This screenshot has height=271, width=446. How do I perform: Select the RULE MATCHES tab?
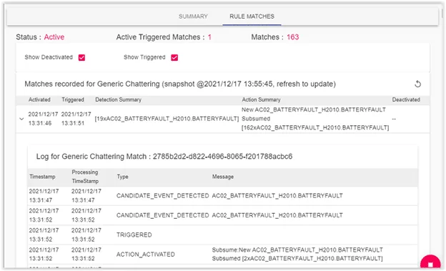pos(252,16)
